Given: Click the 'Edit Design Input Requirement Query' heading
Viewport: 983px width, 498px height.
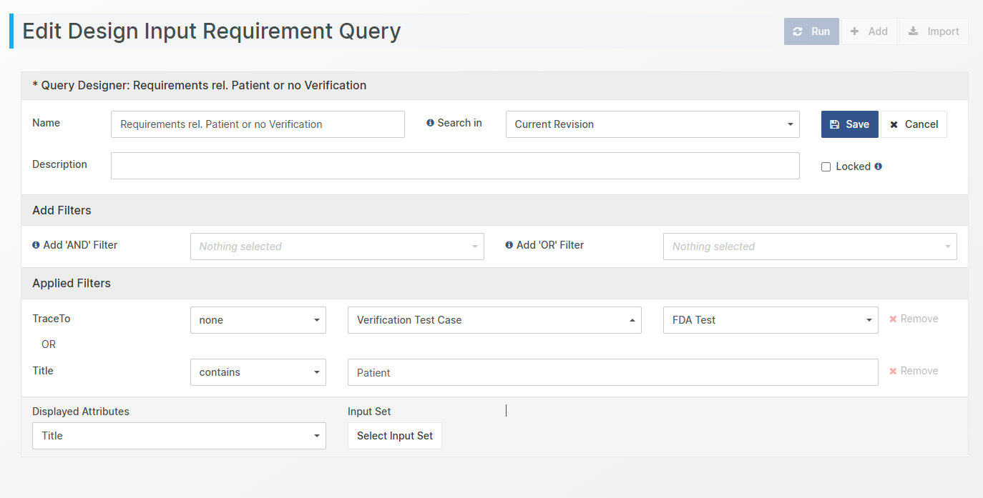Looking at the screenshot, I should click(212, 31).
